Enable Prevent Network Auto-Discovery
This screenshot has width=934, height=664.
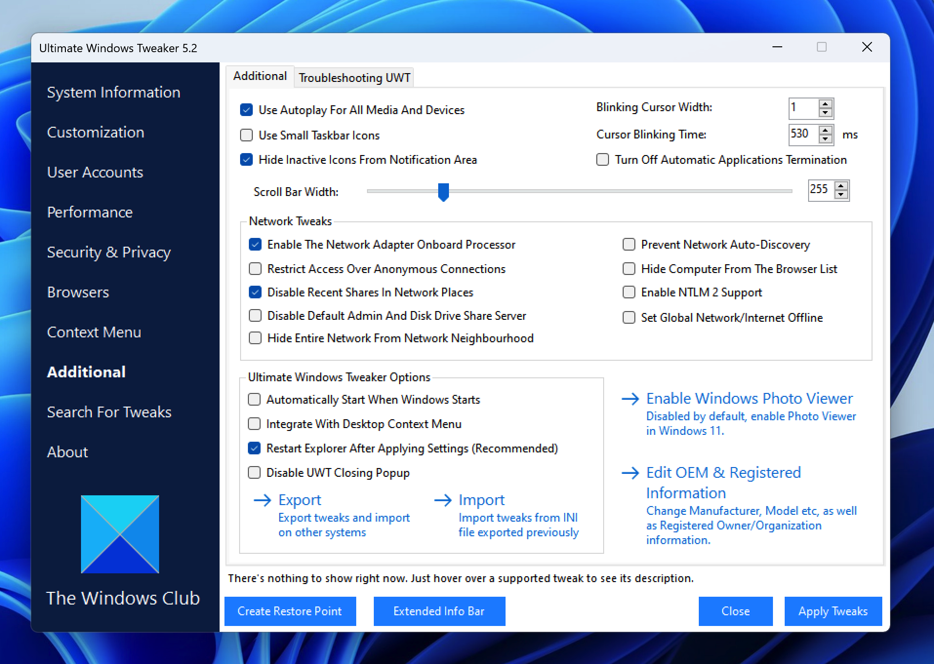[629, 244]
